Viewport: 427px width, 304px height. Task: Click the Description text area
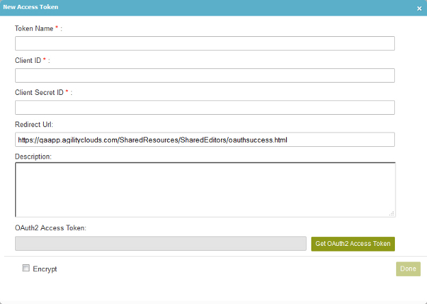[x=205, y=189]
